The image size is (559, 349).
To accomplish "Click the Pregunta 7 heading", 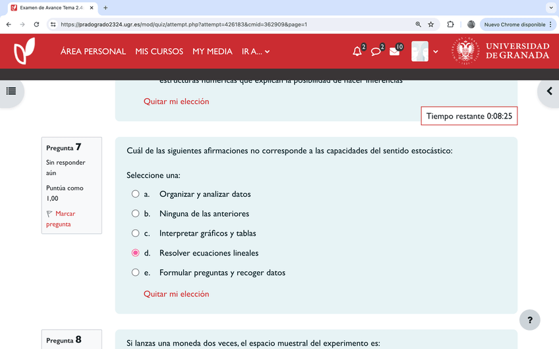I will (64, 147).
